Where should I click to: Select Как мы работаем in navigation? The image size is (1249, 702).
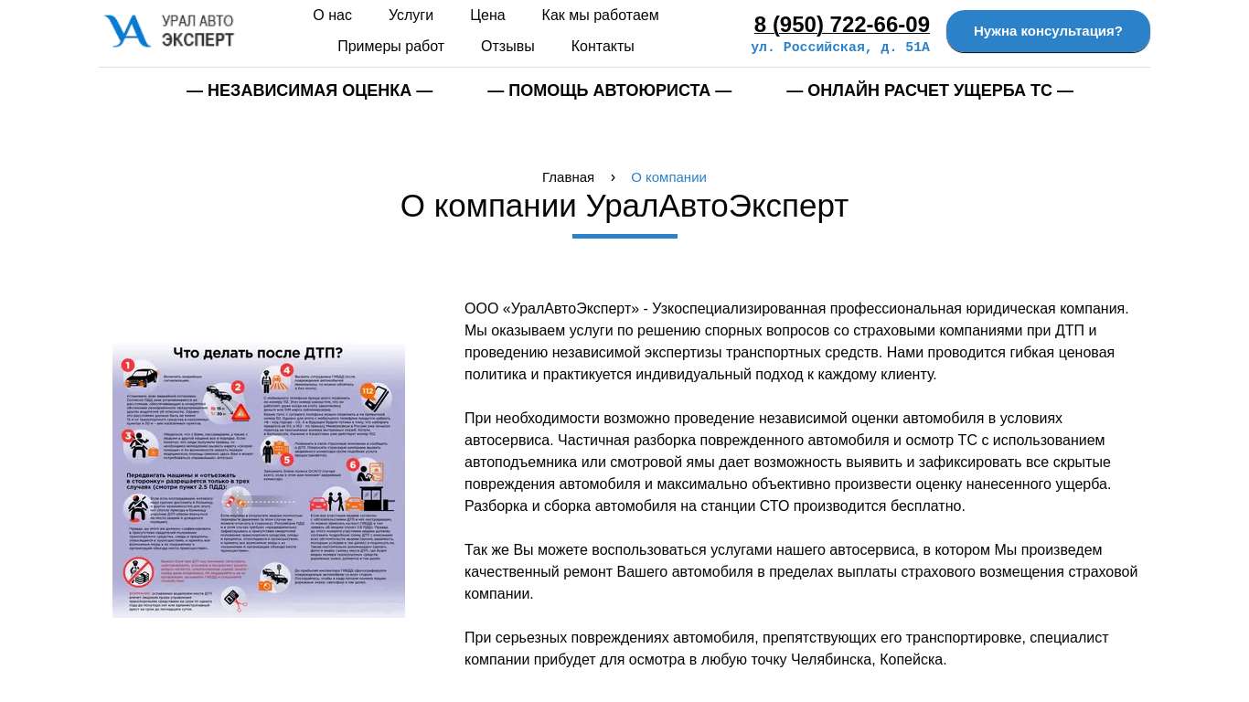[x=600, y=16]
